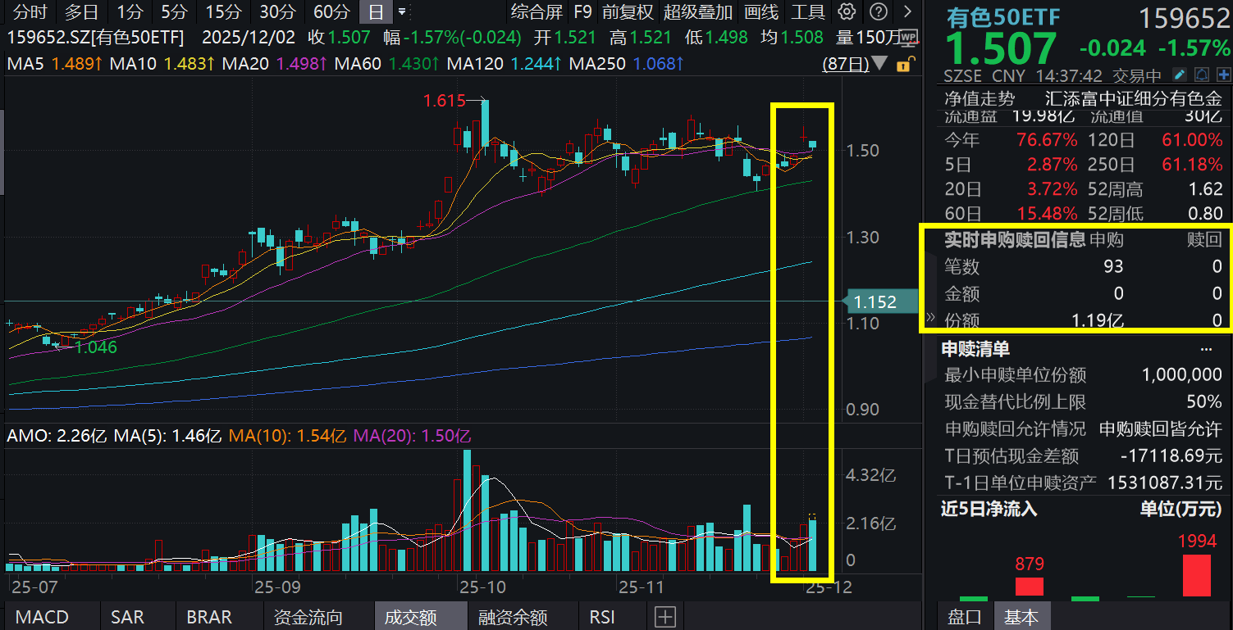
Task: Switch chart period to 分时 view
Action: [x=30, y=12]
